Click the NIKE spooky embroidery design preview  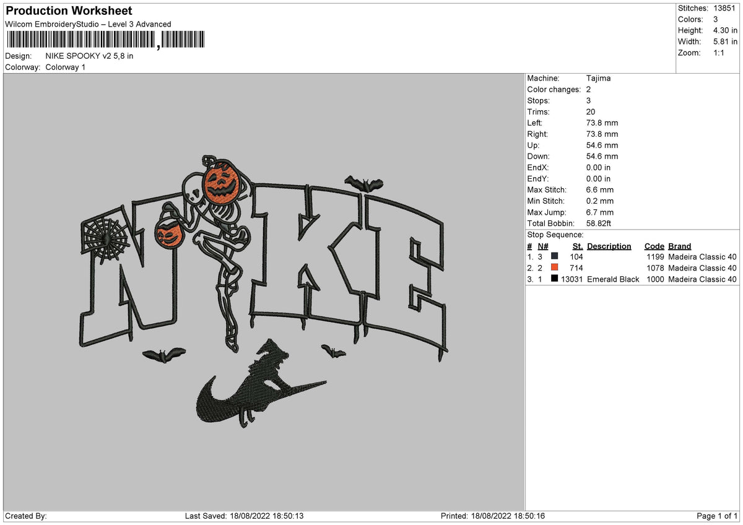pos(264,292)
